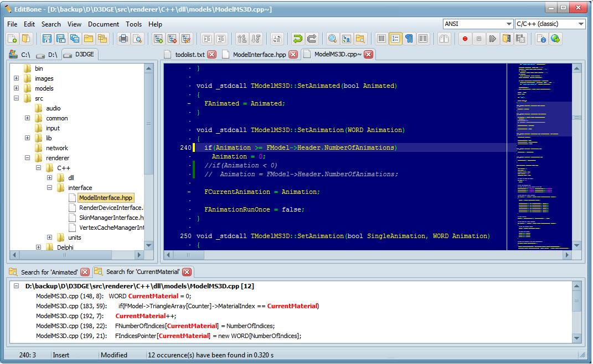Viewport: 593px width, 364px height.
Task: Open Print Preview from the toolbar
Action: point(137,39)
